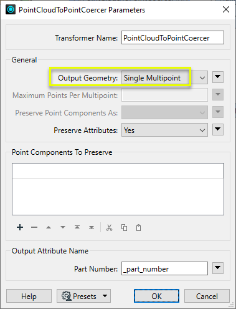The height and width of the screenshot is (309, 236).
Task: Remove the selected point component row
Action: click(34, 227)
